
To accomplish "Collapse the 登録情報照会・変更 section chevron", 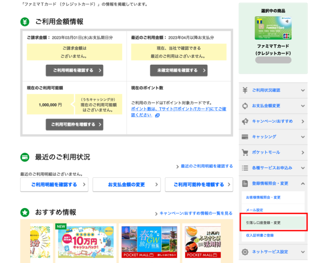I will coord(303,184).
